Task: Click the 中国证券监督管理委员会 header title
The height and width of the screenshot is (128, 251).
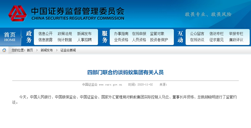Action: tap(78, 11)
